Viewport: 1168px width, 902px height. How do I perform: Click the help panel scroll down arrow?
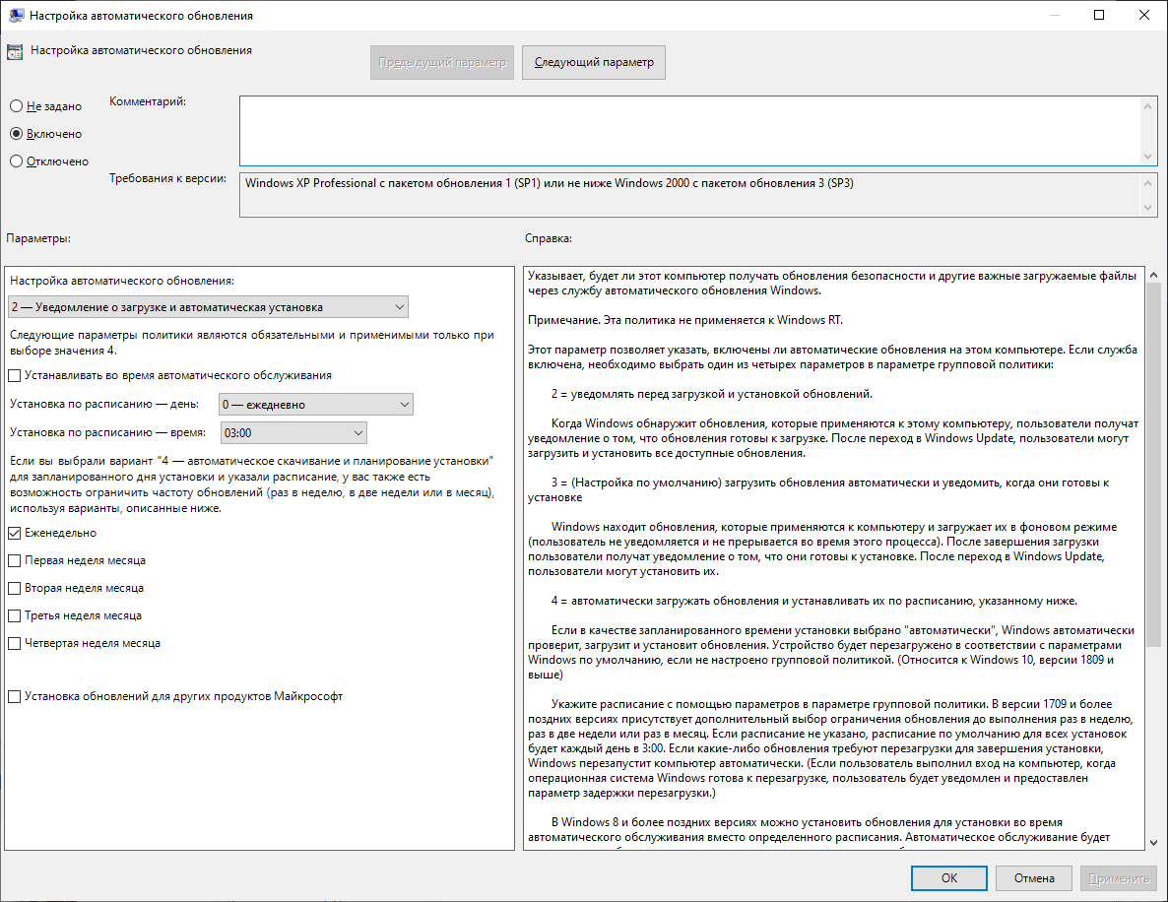point(1153,842)
